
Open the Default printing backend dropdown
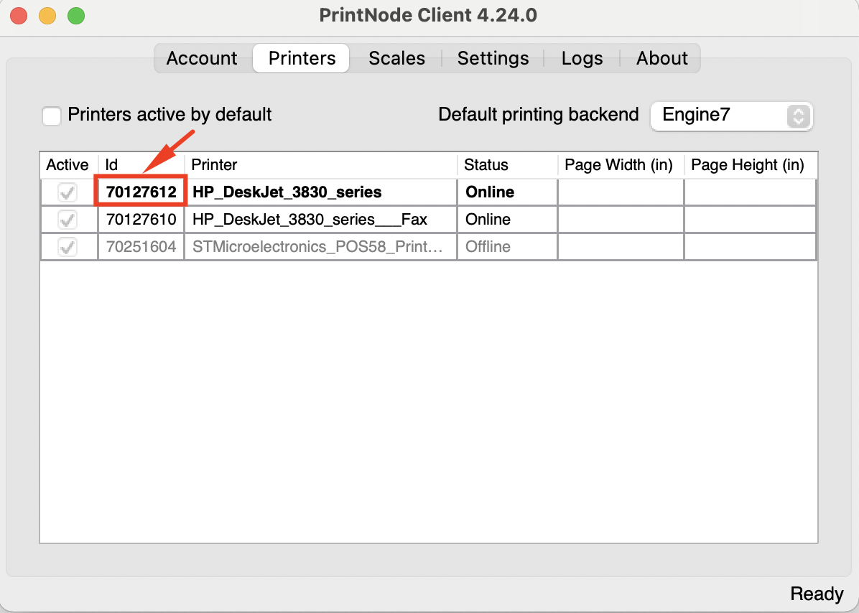click(731, 116)
